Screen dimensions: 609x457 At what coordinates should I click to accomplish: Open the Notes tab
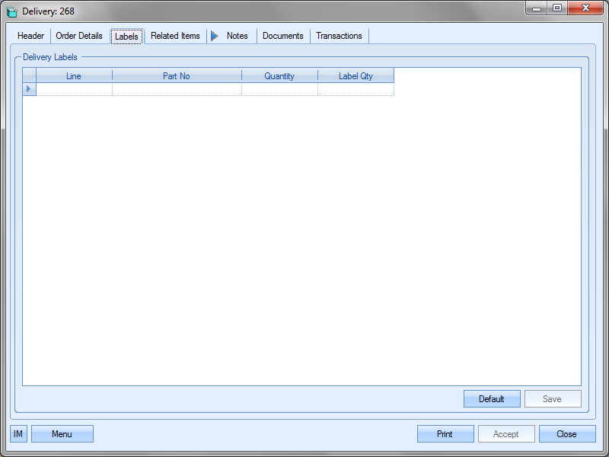tap(238, 36)
